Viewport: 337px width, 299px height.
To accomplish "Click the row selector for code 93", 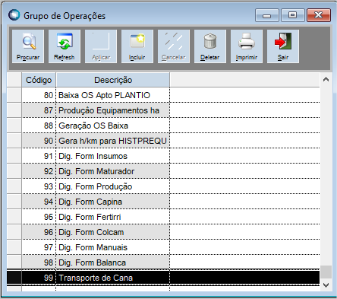I will [14, 186].
